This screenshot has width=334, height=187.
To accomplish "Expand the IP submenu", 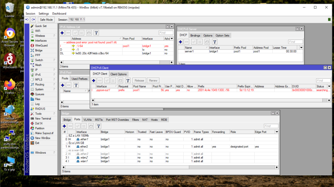I will (55, 70).
